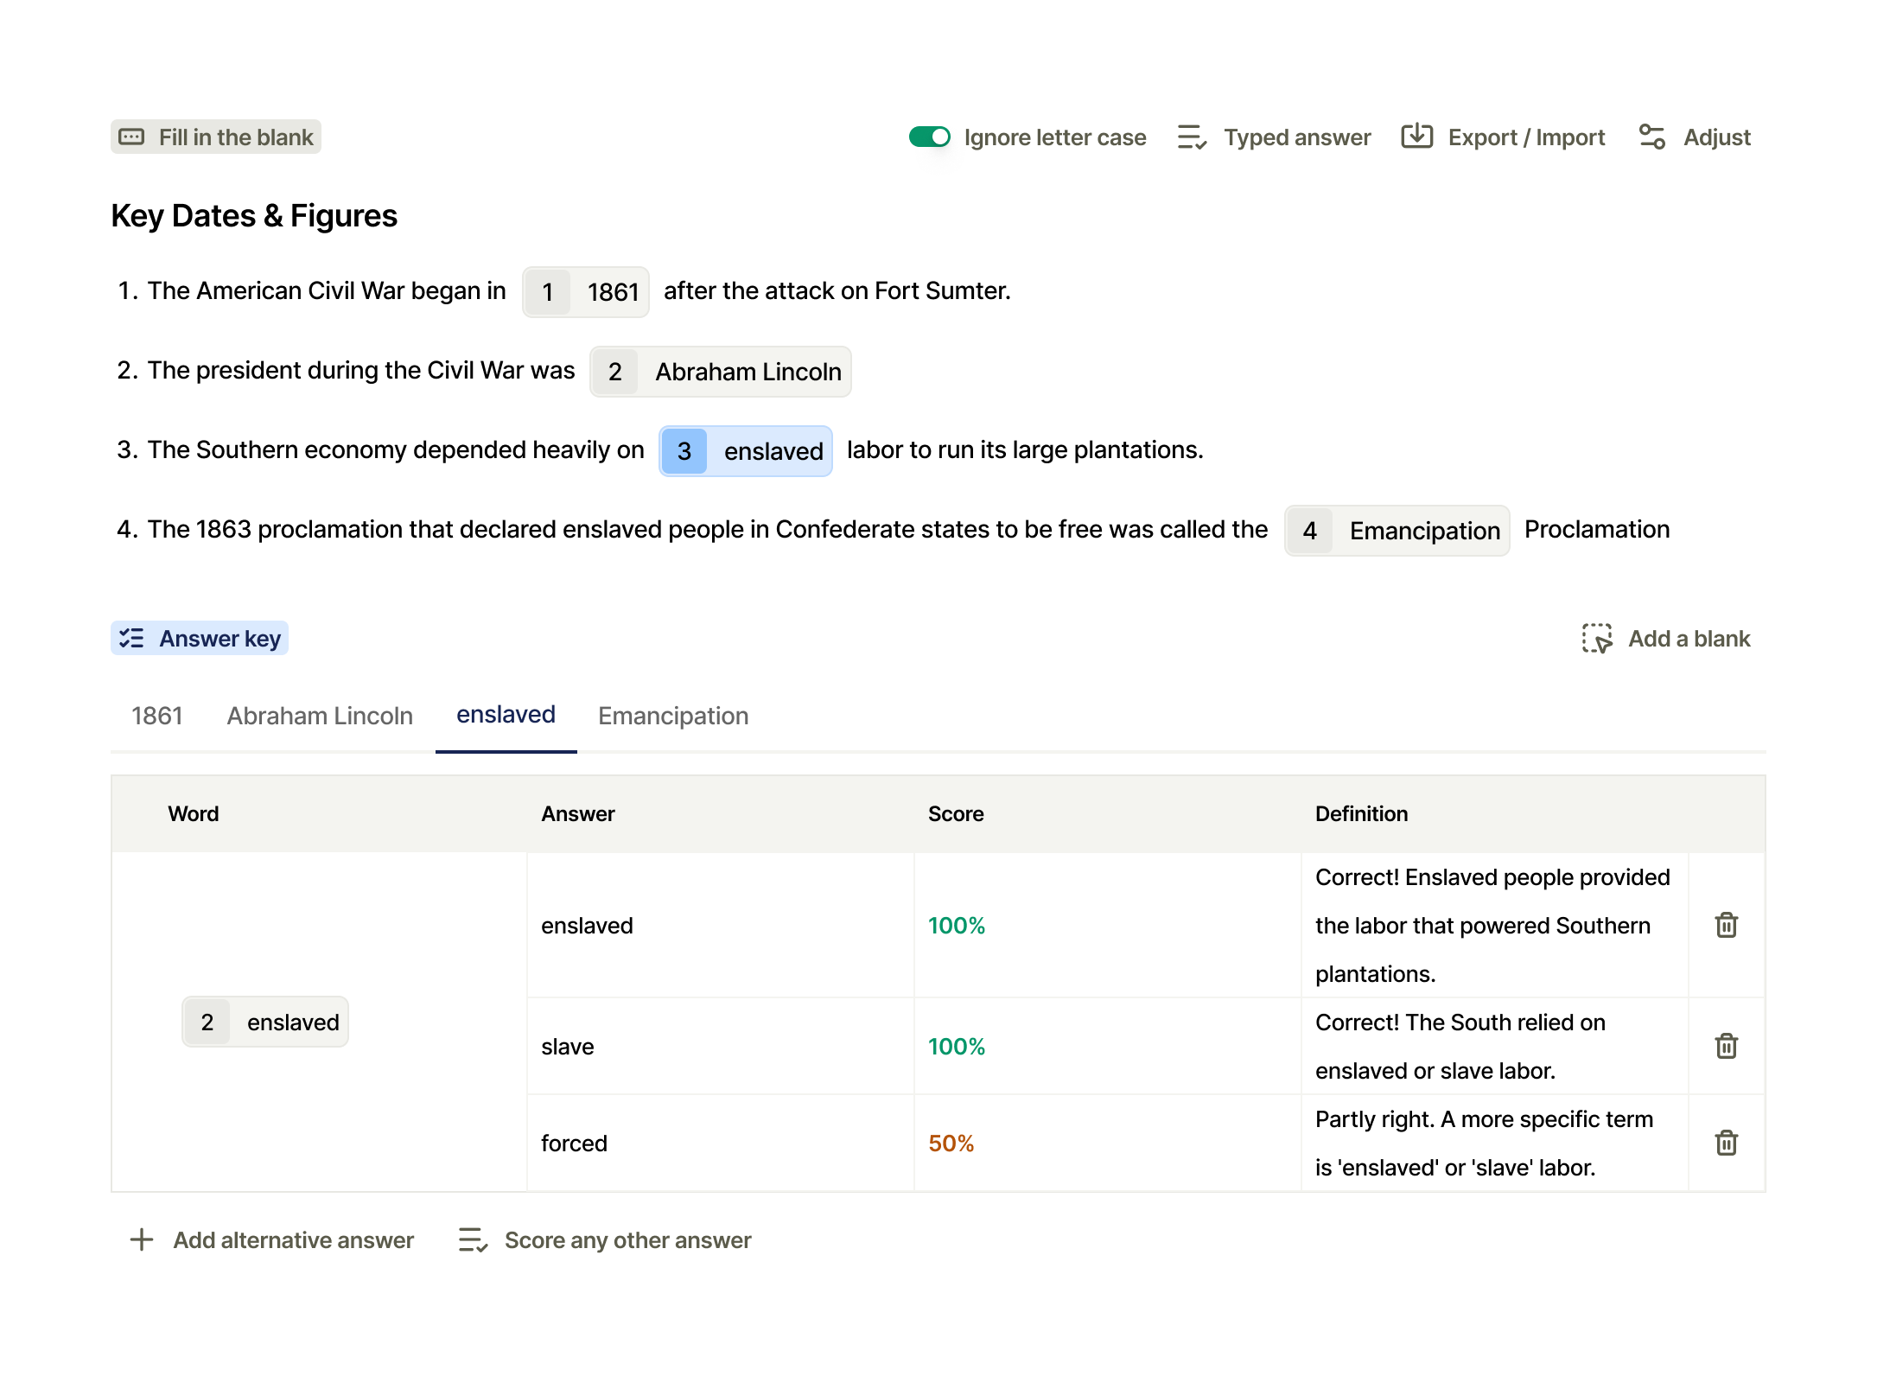Click the Definition column header
The height and width of the screenshot is (1376, 1877).
tap(1361, 813)
